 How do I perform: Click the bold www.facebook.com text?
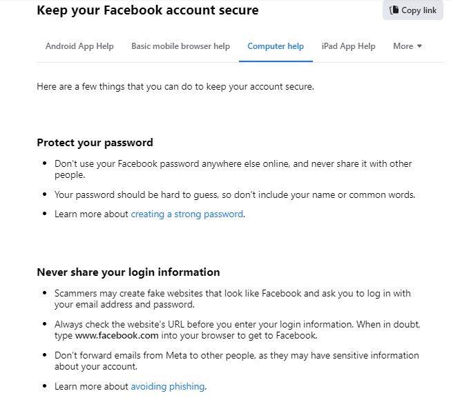pyautogui.click(x=116, y=336)
